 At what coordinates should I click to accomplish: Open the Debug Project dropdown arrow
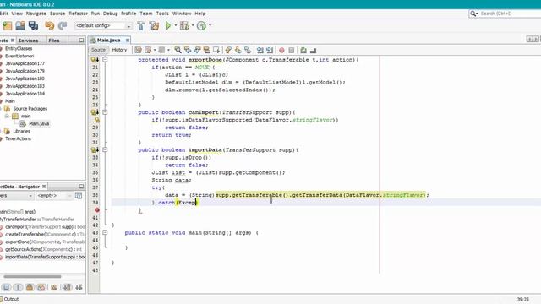[x=193, y=25]
